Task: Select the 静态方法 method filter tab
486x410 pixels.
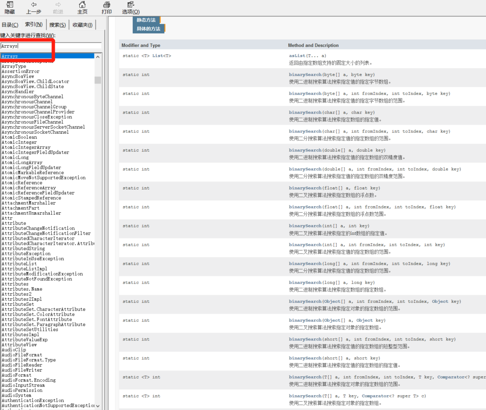Action: 146,20
